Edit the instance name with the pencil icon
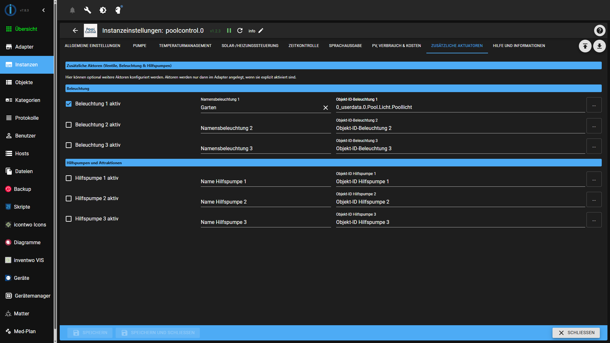610x343 pixels. click(261, 30)
